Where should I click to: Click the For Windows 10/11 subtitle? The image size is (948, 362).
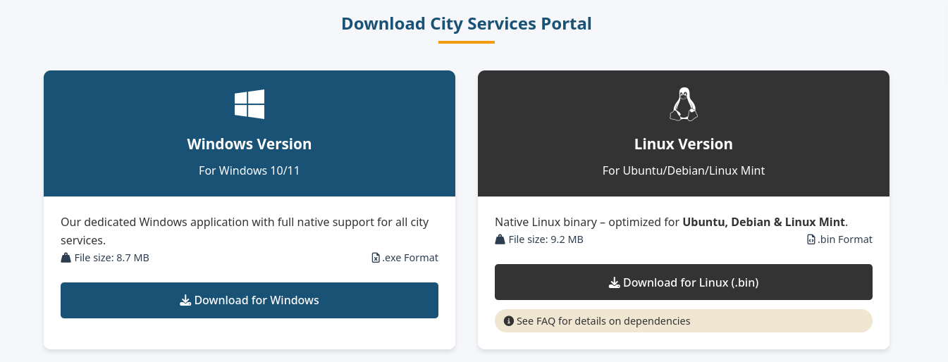(250, 170)
